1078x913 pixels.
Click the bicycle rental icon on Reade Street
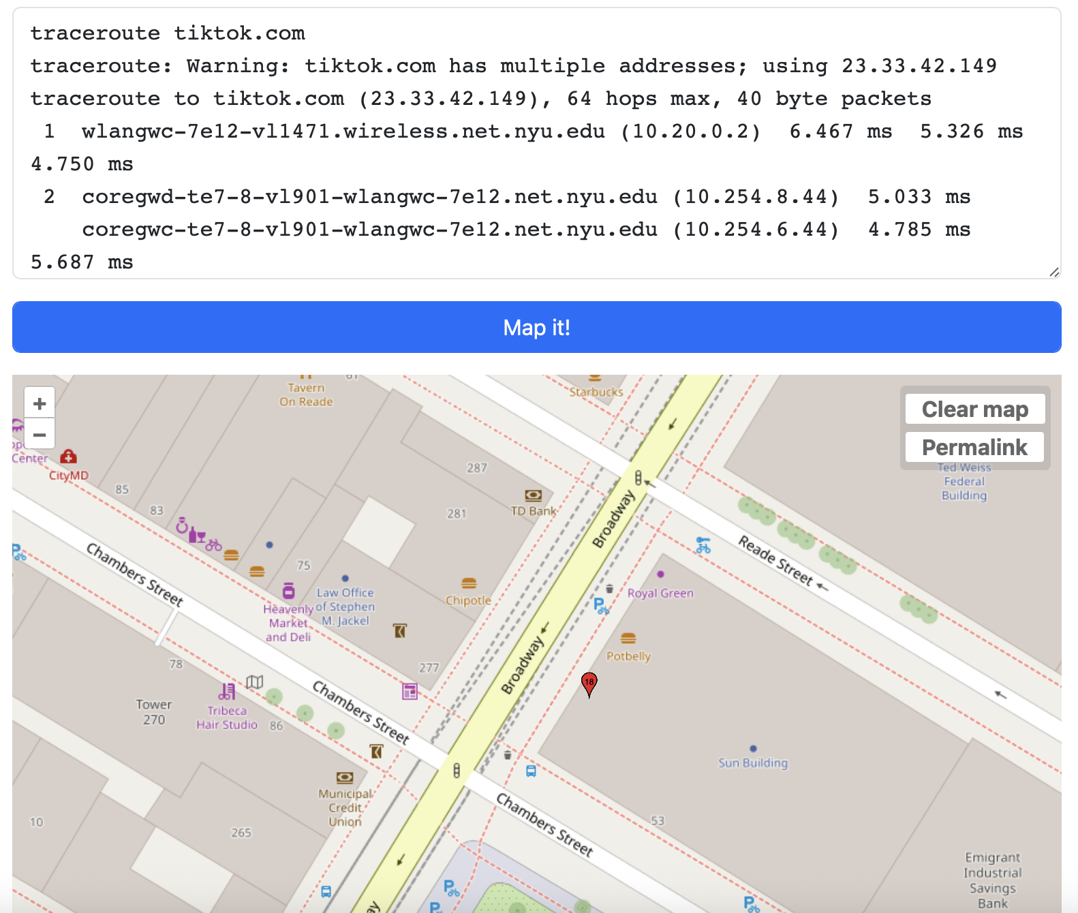(x=703, y=545)
